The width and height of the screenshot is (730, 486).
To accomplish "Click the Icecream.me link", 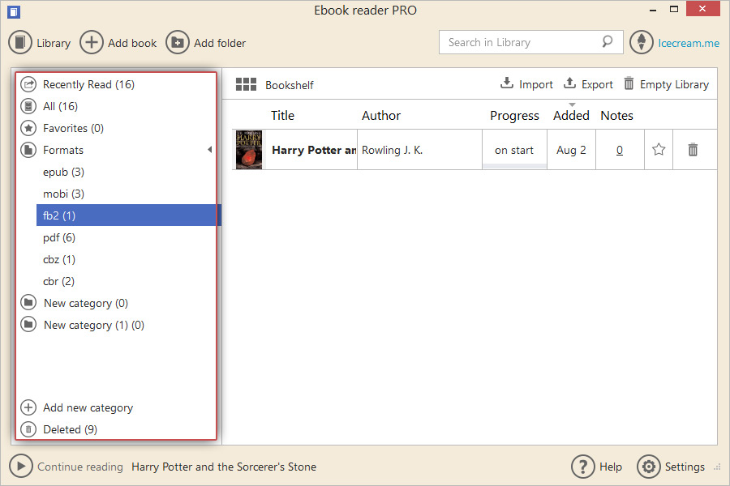I will (686, 42).
